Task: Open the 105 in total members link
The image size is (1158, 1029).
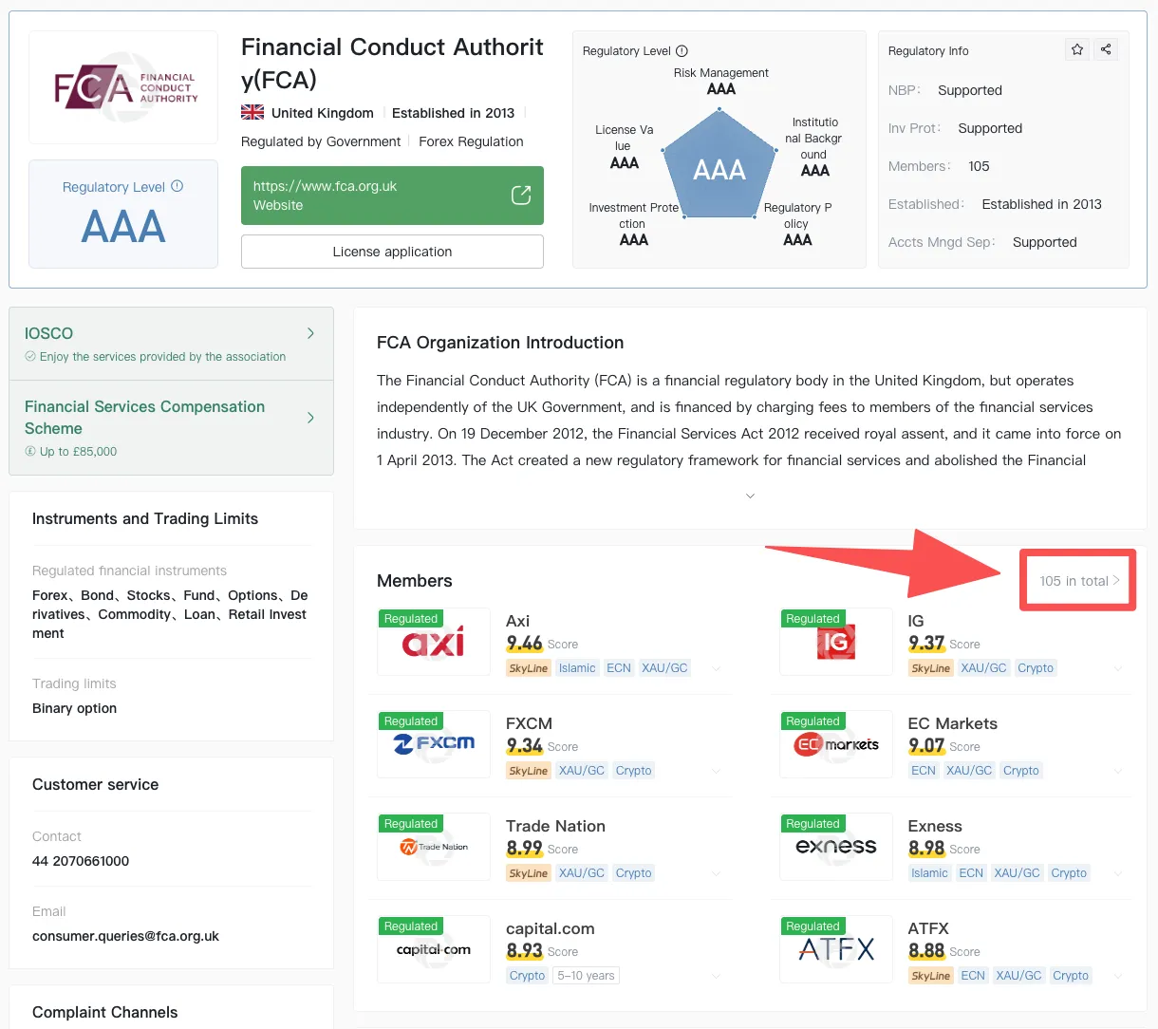Action: (1079, 581)
